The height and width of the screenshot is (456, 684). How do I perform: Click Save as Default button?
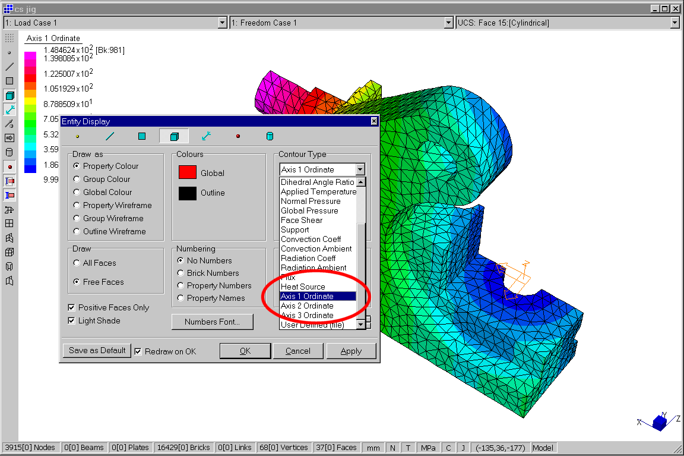click(97, 351)
